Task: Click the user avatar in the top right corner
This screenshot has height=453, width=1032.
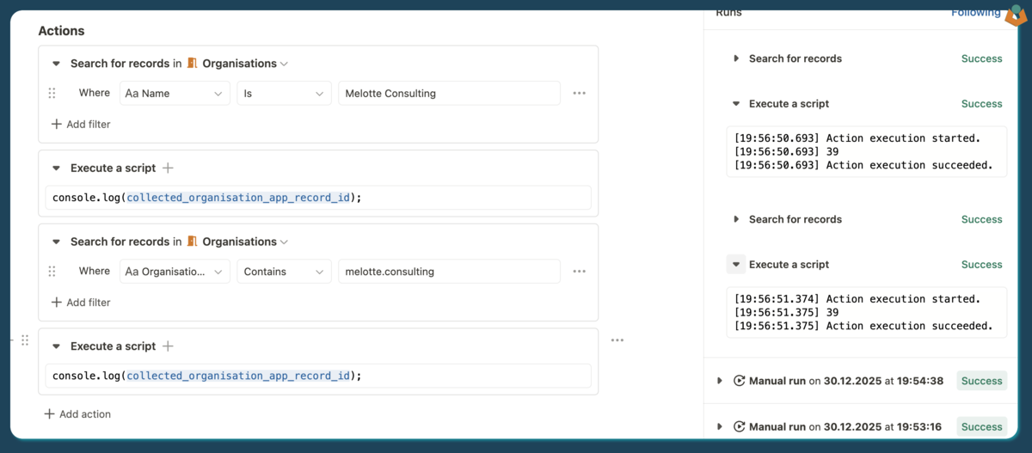Action: pos(1016,12)
